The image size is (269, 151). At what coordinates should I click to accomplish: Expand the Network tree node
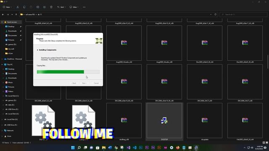(2, 130)
